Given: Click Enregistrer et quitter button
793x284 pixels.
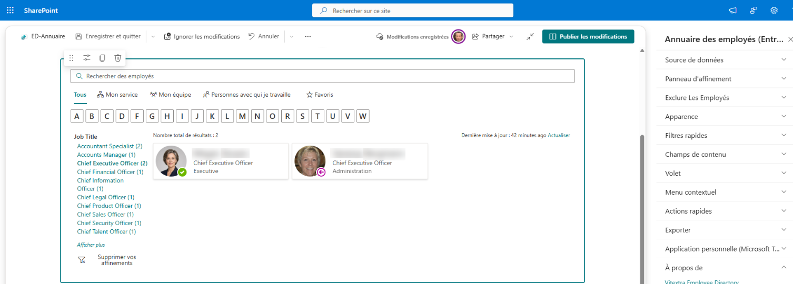Looking at the screenshot, I should [108, 36].
